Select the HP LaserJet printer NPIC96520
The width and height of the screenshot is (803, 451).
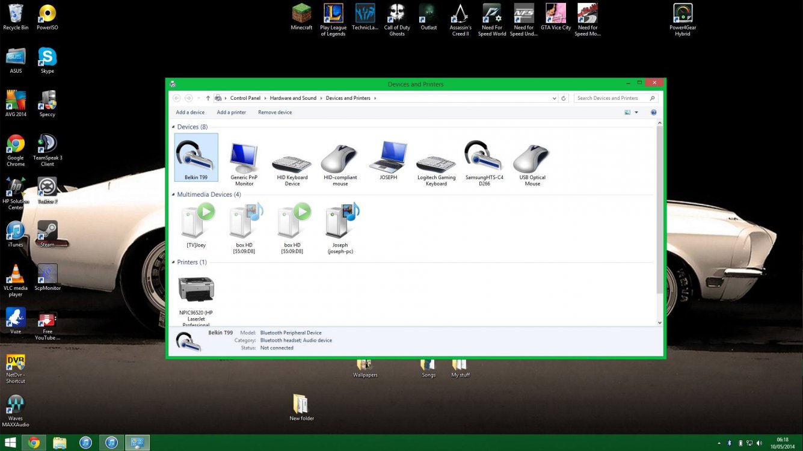click(x=196, y=301)
